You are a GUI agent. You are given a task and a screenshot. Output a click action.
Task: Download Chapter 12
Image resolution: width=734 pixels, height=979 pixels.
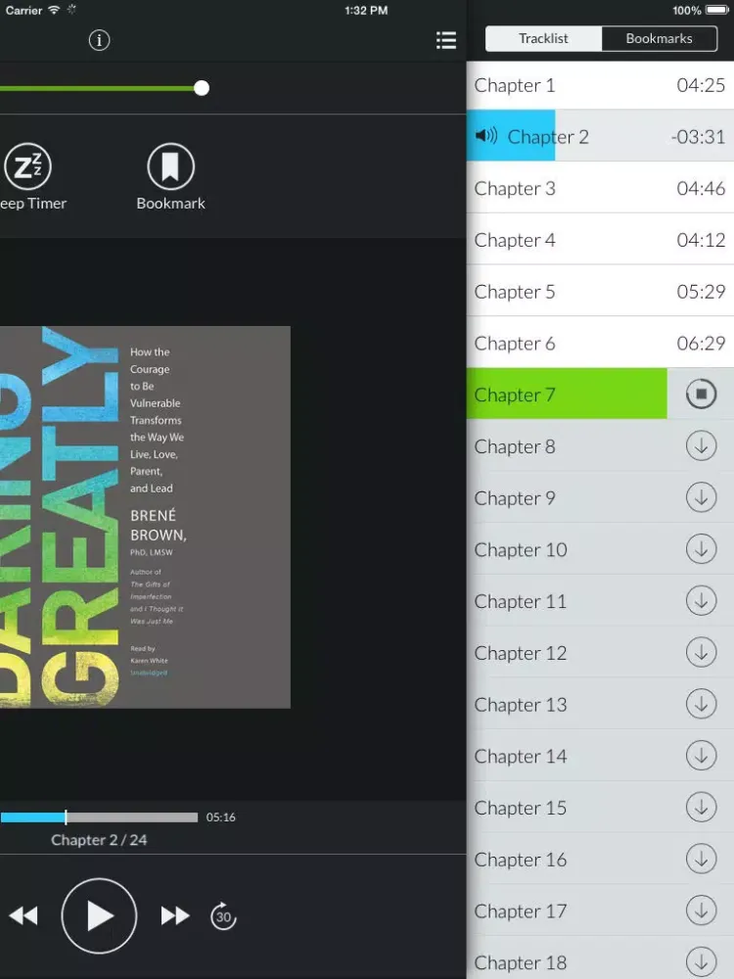point(701,653)
